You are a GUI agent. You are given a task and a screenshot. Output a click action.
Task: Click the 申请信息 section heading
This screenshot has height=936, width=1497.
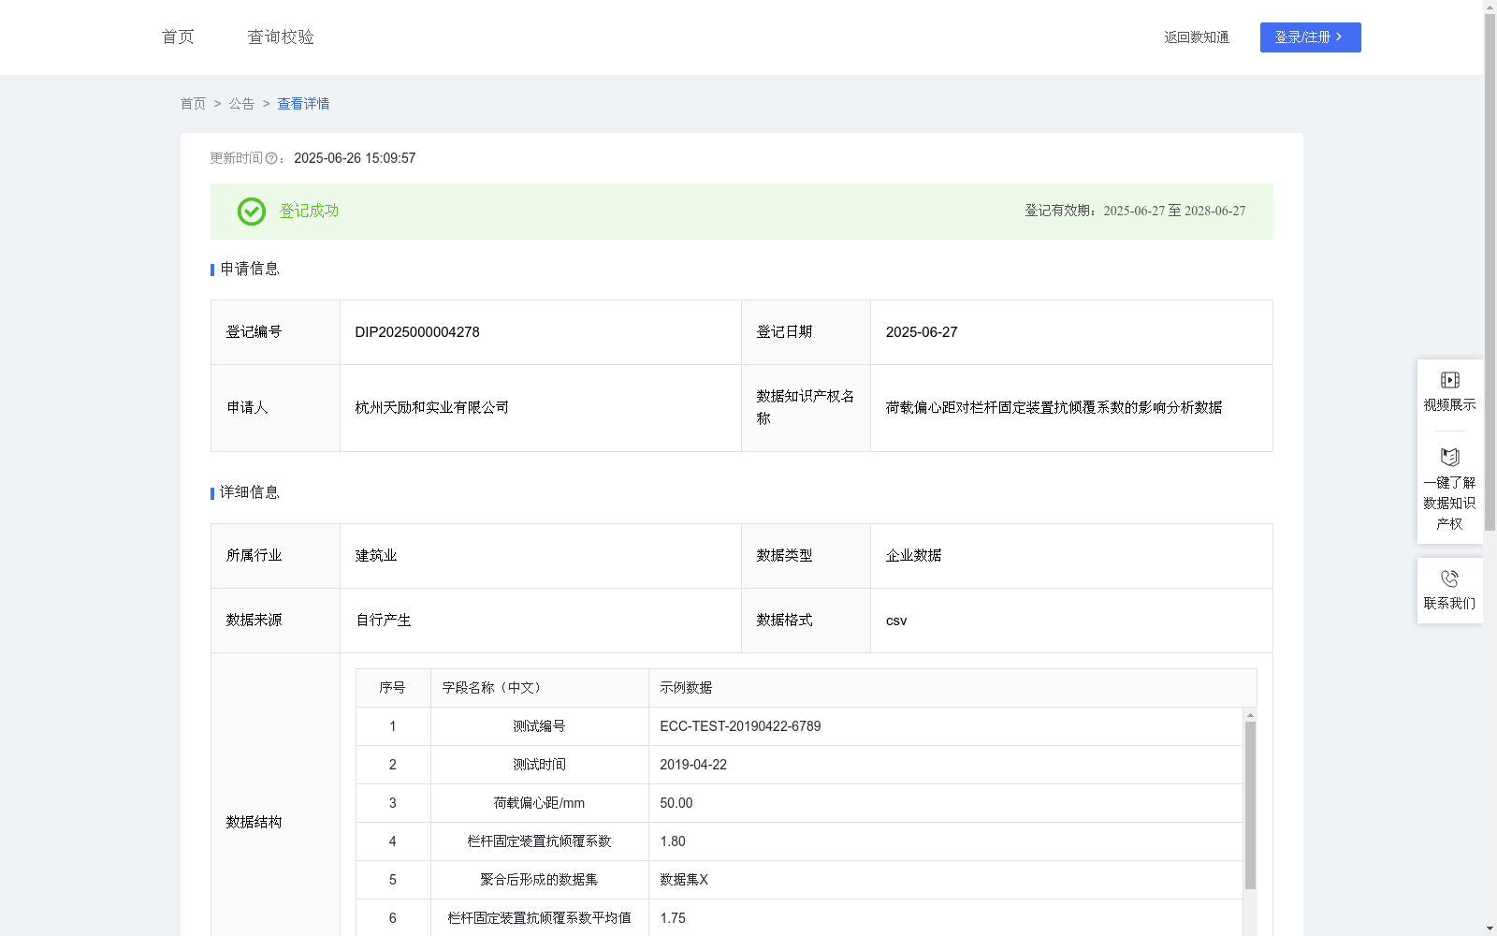tap(249, 270)
